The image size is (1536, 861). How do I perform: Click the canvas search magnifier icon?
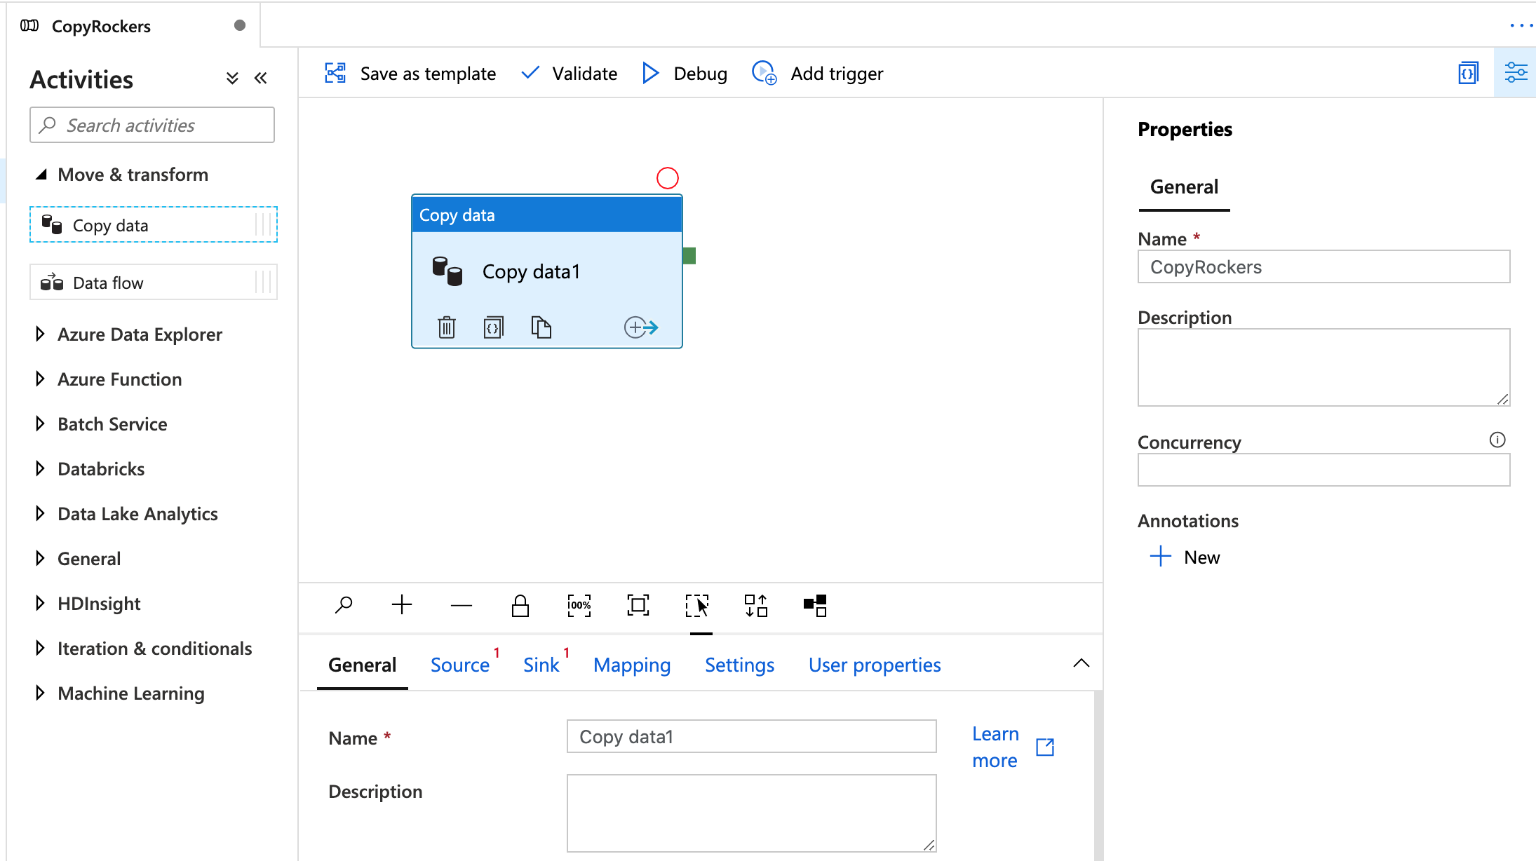pos(344,604)
